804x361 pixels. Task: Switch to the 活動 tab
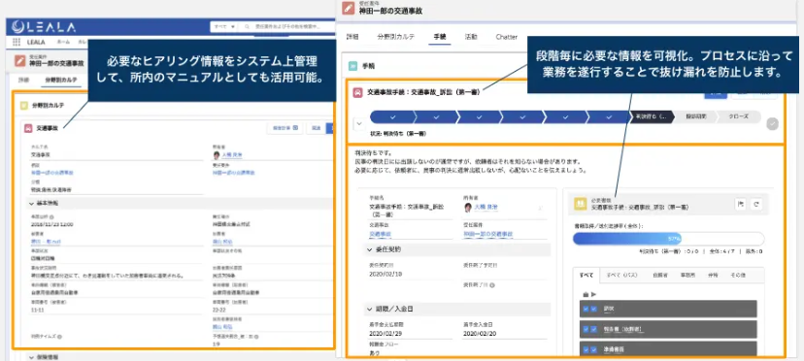tap(471, 37)
